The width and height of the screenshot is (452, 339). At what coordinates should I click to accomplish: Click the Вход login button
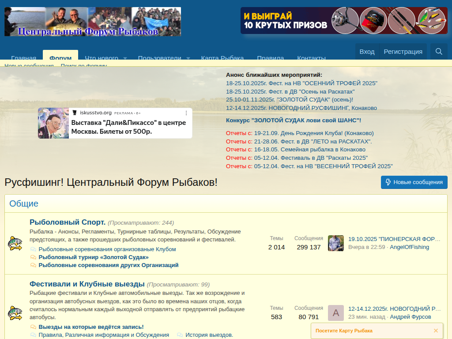point(367,52)
